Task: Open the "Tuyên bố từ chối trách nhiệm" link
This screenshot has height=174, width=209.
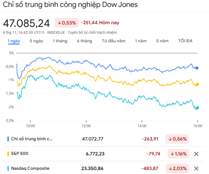Action: (92, 32)
